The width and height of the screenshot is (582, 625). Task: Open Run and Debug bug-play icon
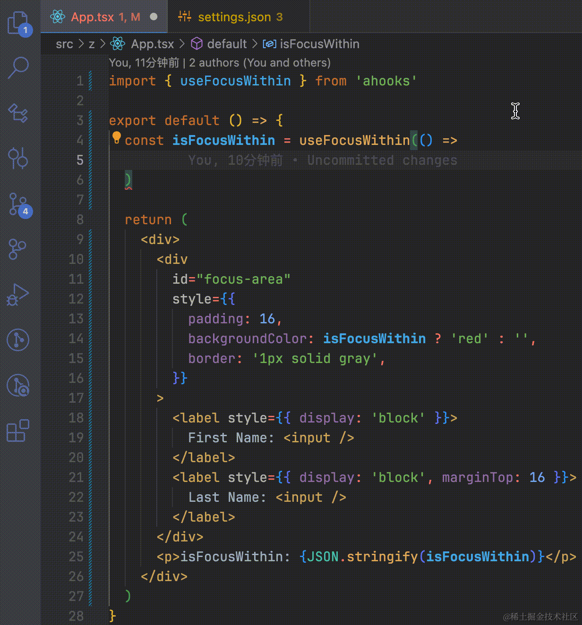click(18, 295)
